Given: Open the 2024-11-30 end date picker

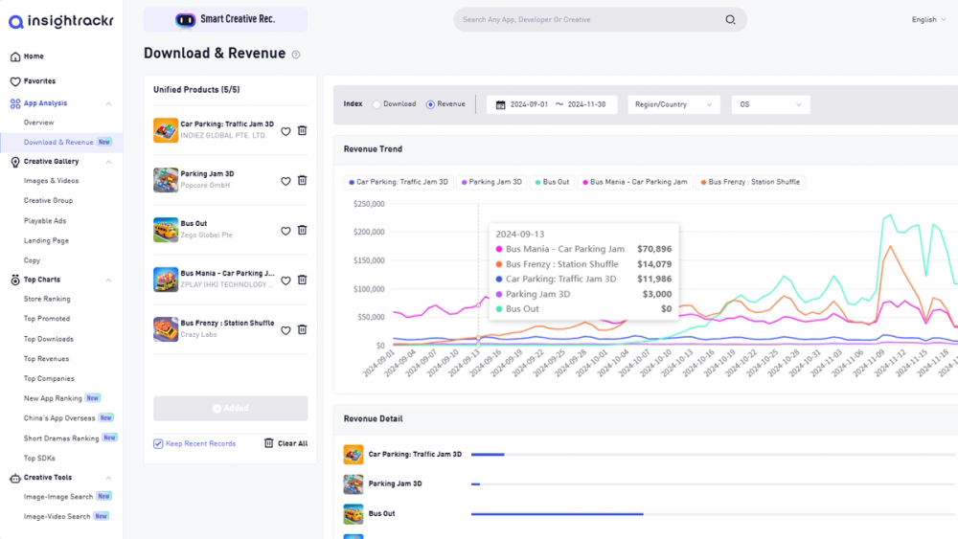Looking at the screenshot, I should pyautogui.click(x=586, y=104).
